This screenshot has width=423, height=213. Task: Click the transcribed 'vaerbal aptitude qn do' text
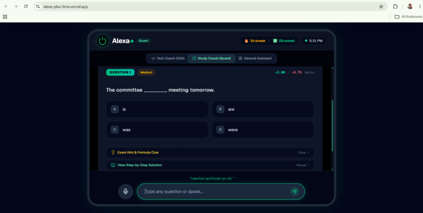[x=212, y=178]
